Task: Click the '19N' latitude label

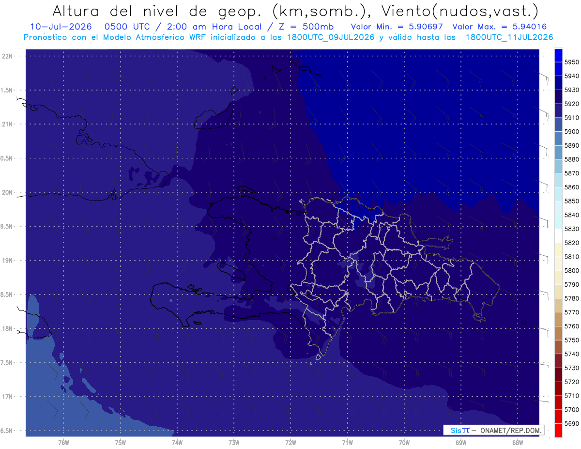Action: click(x=7, y=261)
